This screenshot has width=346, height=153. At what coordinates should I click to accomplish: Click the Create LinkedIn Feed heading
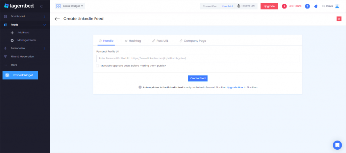pyautogui.click(x=83, y=19)
